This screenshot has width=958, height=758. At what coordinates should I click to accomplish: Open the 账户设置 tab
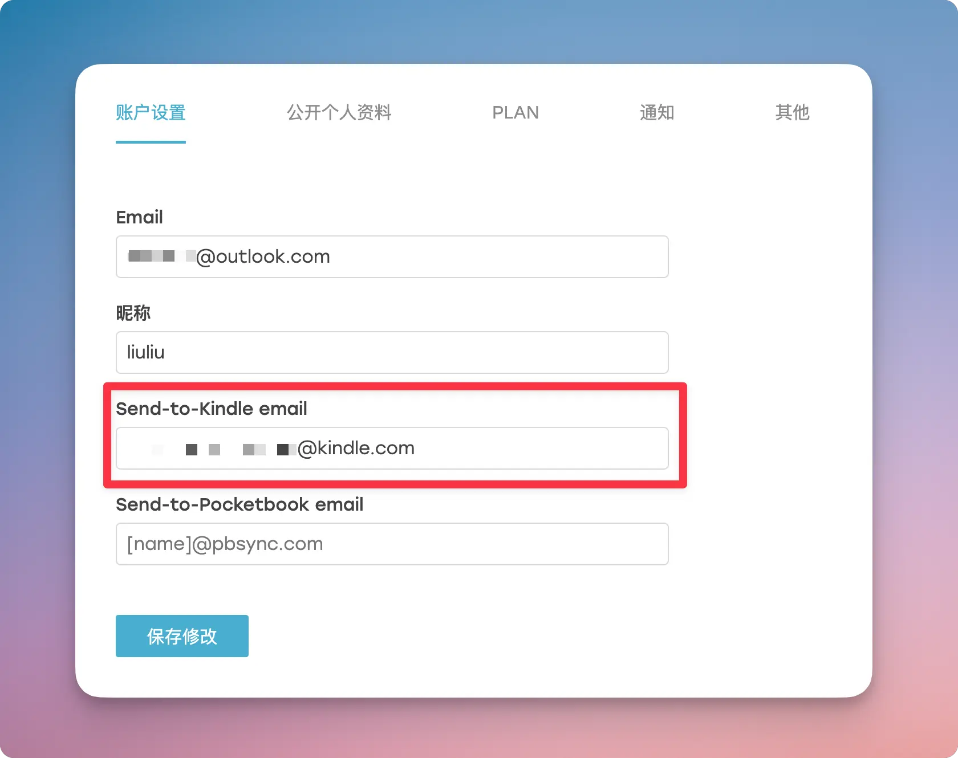(151, 113)
